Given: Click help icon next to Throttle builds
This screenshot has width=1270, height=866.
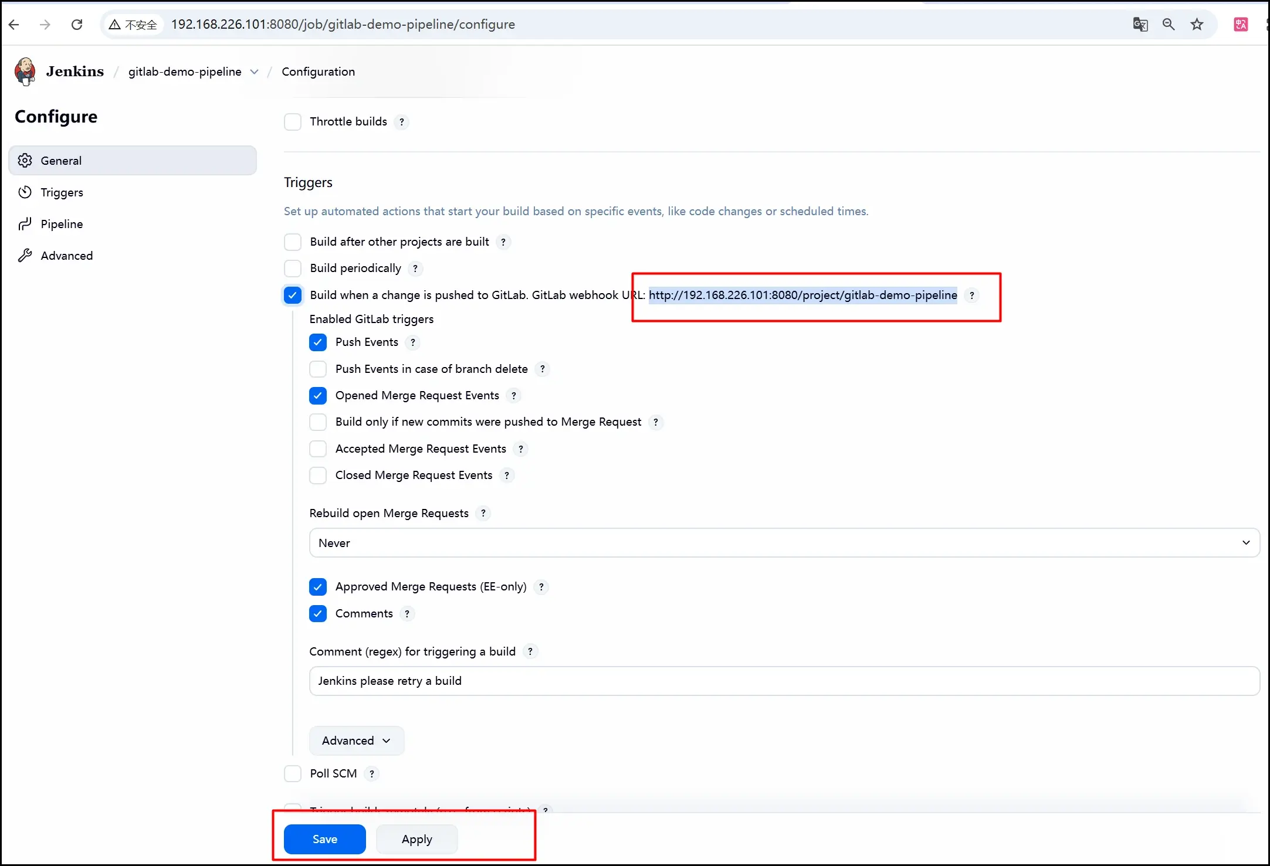Looking at the screenshot, I should [401, 122].
